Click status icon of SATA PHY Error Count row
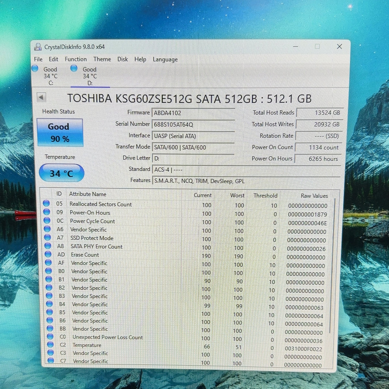Viewport: 389px width, 389px height. pyautogui.click(x=48, y=246)
